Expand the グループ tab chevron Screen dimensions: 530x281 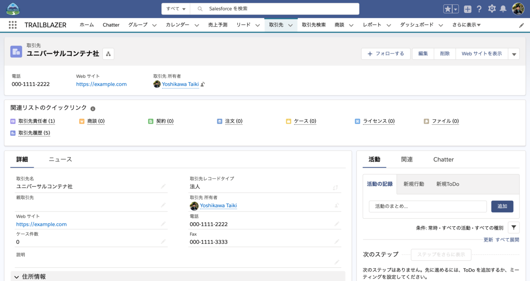click(155, 25)
